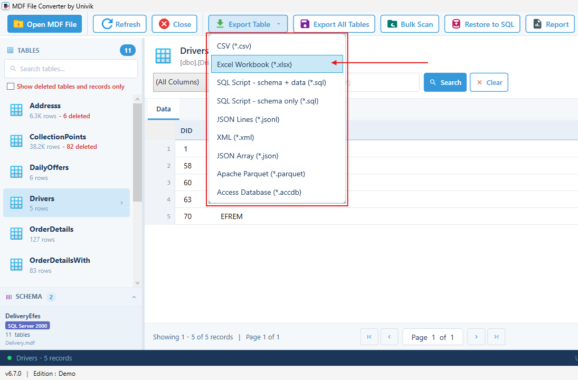Select the DailyOffers table
Viewport: 578px width, 380px height.
(x=67, y=173)
